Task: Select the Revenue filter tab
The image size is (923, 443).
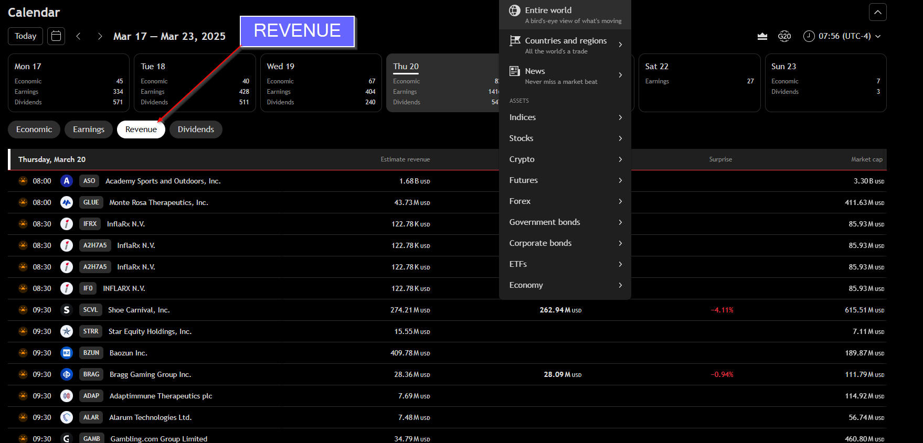Action: (141, 129)
